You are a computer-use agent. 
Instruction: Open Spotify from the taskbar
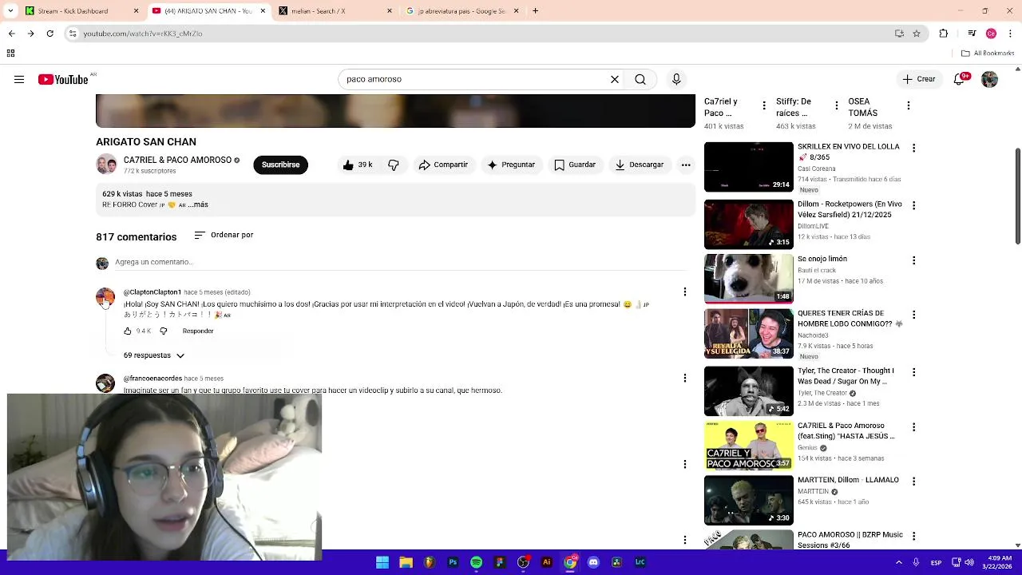tap(476, 562)
